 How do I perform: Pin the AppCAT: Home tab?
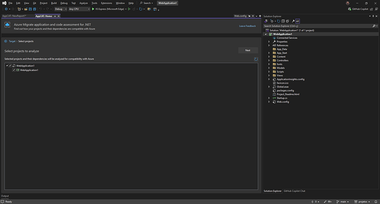(x=55, y=16)
